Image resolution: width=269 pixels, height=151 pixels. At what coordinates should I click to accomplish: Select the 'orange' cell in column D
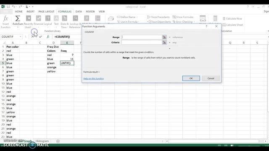click(53, 67)
